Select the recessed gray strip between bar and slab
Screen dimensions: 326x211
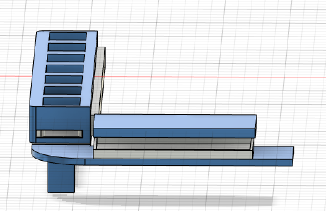tap(173, 144)
